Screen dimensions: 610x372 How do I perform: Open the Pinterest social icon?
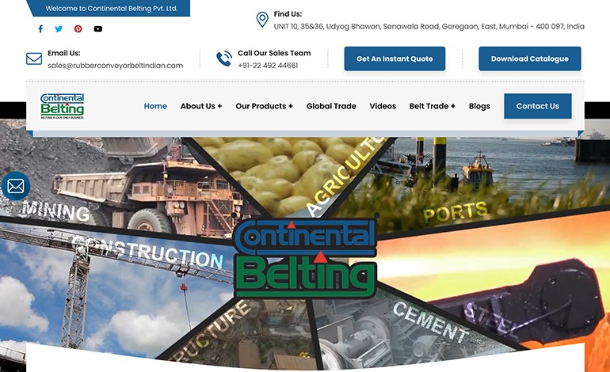(78, 28)
